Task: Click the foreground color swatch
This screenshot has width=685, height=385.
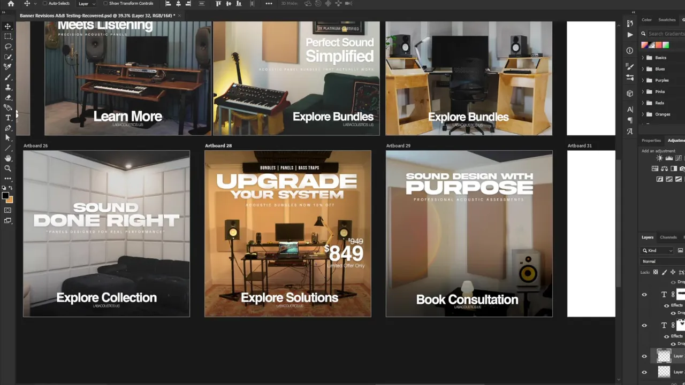Action: click(x=5, y=196)
